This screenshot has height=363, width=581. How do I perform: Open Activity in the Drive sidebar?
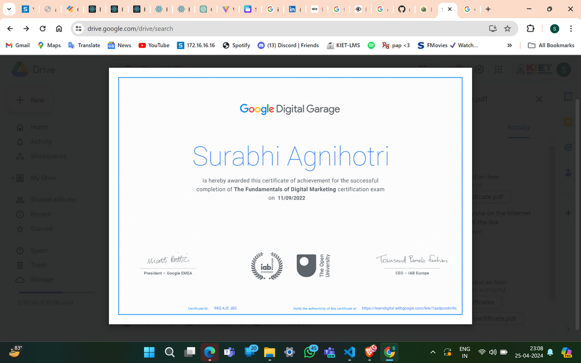34,142
